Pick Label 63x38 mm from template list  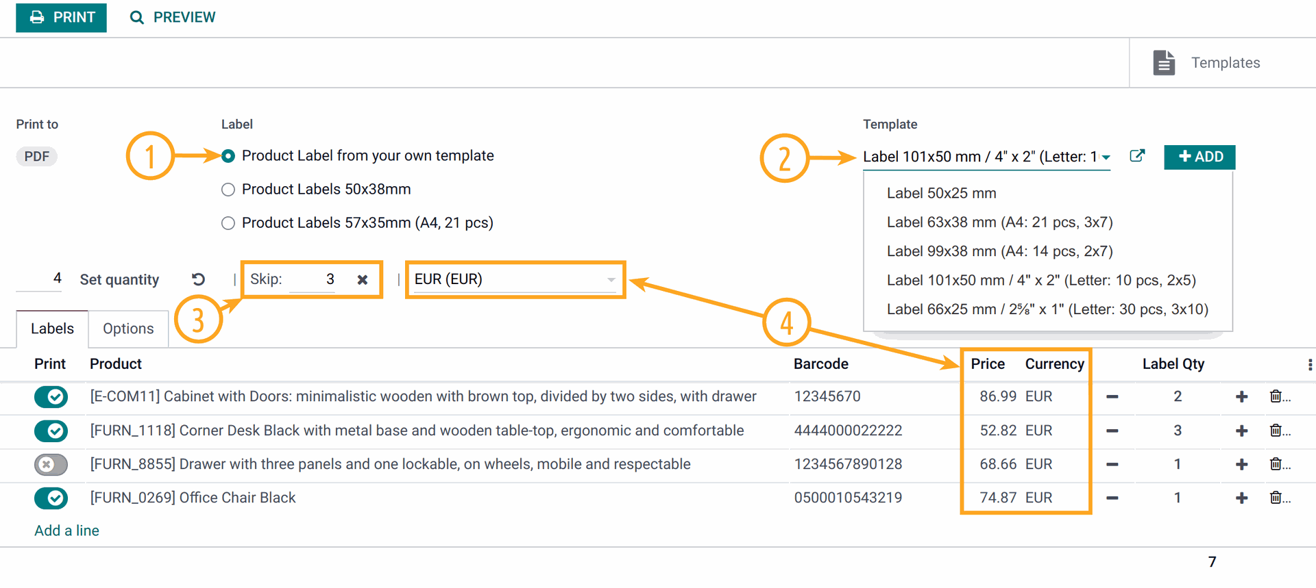point(999,222)
